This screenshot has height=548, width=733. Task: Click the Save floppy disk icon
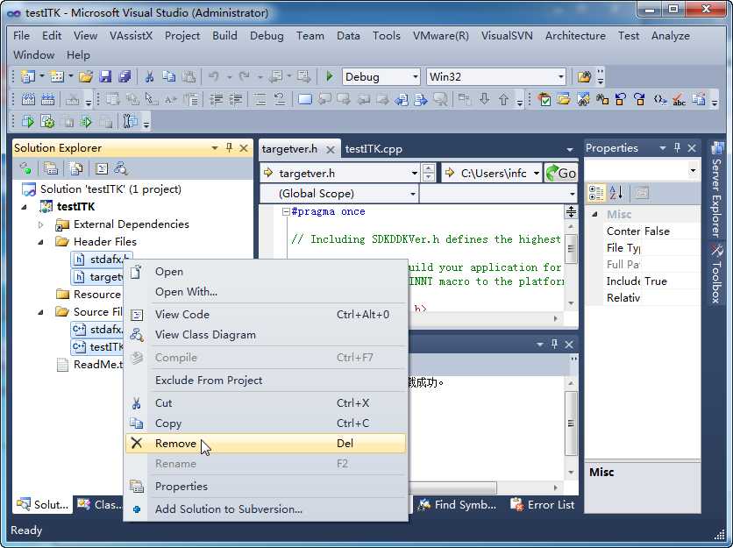coord(105,76)
